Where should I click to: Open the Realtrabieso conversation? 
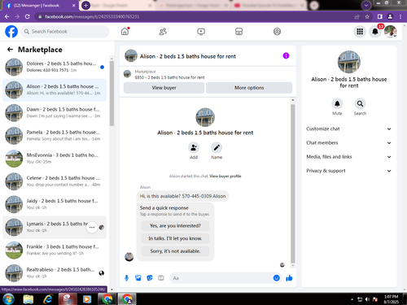55,272
